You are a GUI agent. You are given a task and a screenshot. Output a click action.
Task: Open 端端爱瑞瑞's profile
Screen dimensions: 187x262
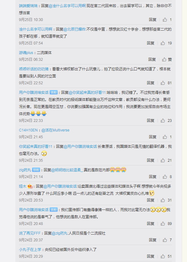click(28, 6)
